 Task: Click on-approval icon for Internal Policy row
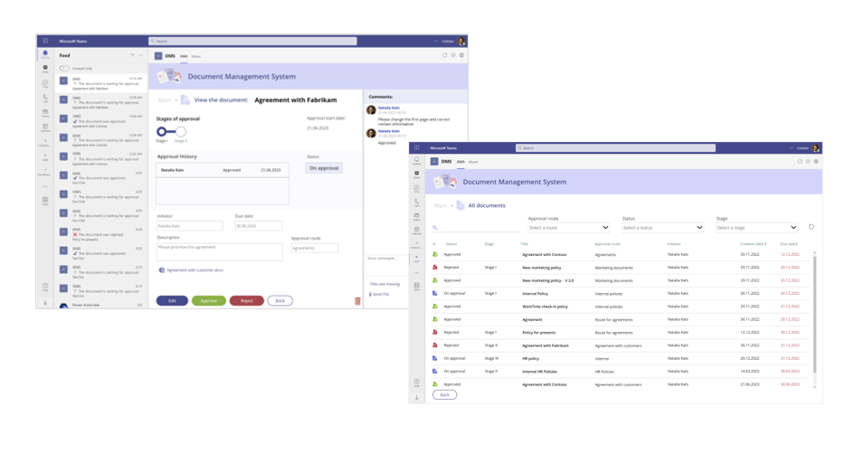click(434, 293)
